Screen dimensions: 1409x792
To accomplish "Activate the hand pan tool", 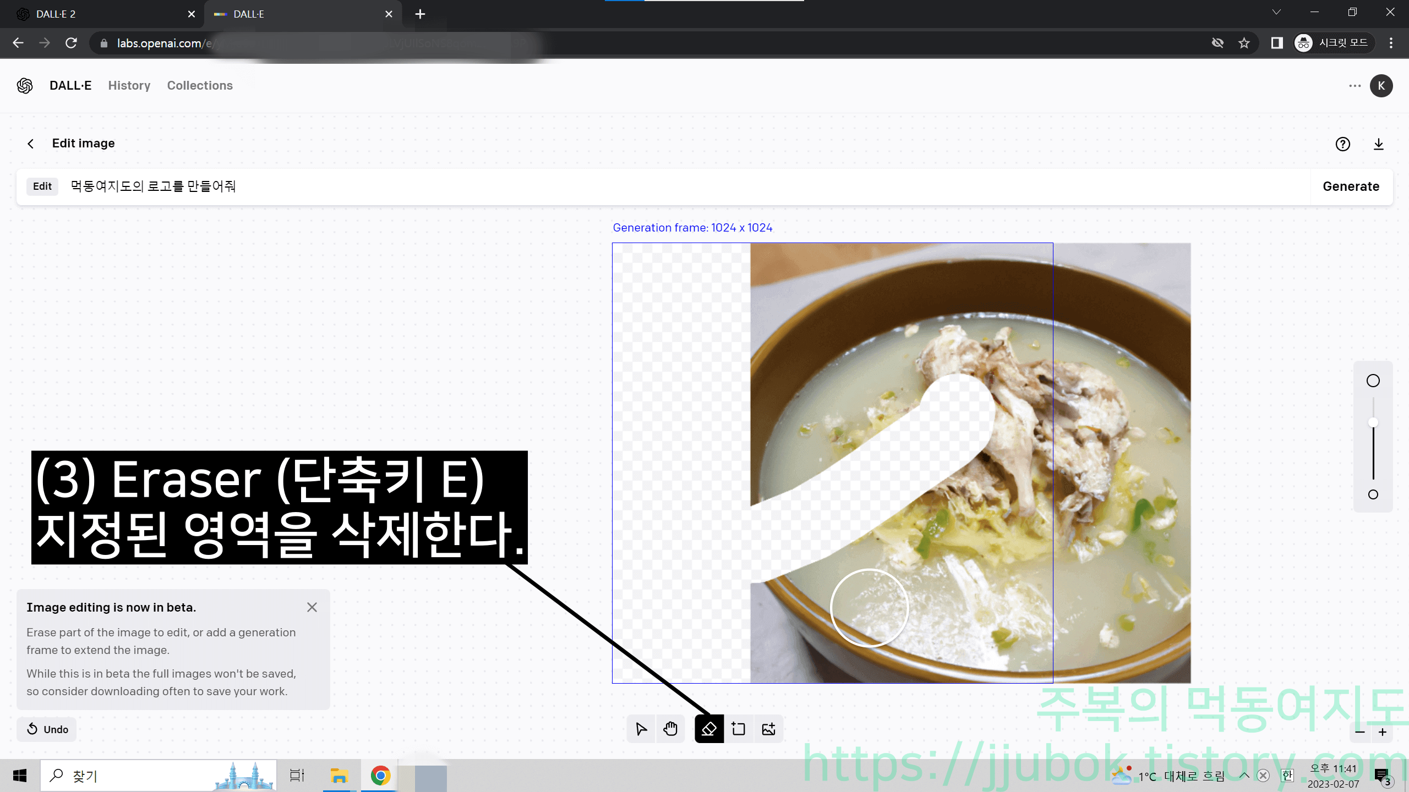I will point(670,729).
